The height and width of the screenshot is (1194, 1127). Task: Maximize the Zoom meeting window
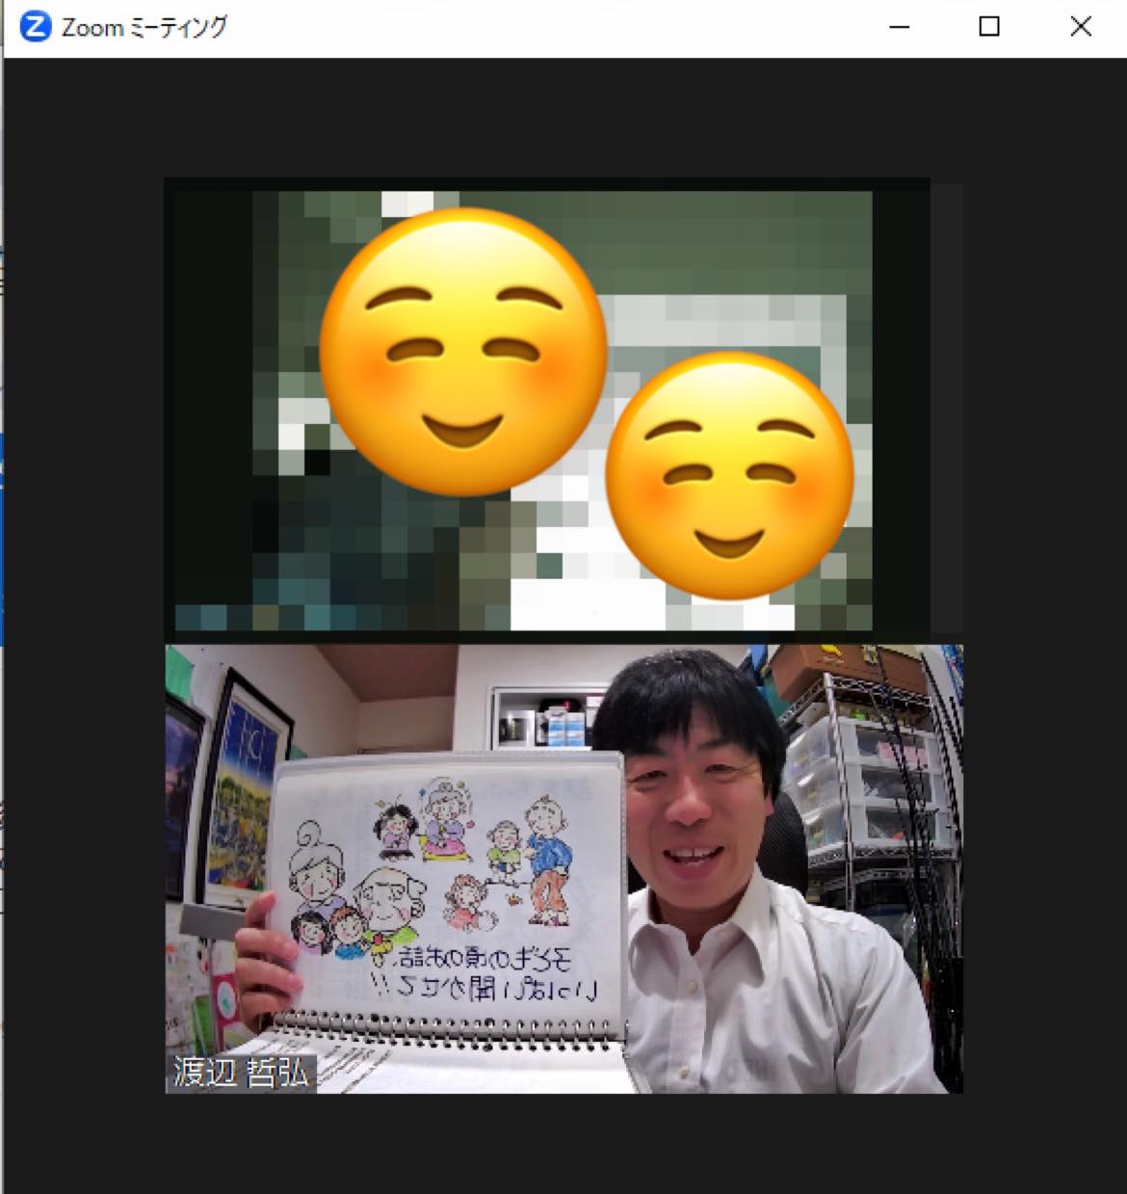989,27
